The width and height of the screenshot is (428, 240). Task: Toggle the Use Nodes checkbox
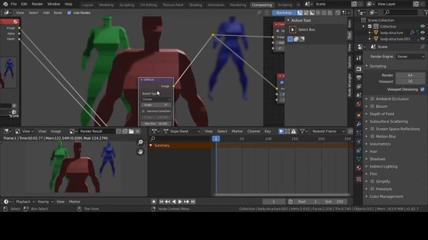click(x=70, y=13)
